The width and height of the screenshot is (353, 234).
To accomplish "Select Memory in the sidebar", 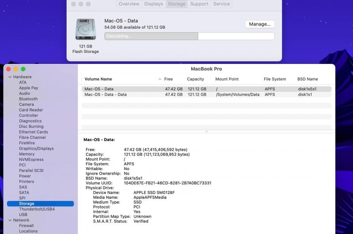I will [26, 154].
